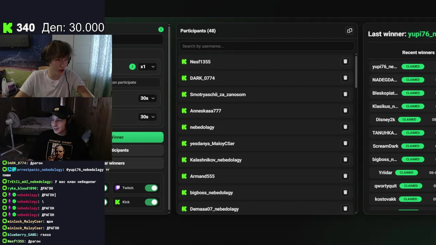Click recent winner bigboss_n... name

(385, 159)
